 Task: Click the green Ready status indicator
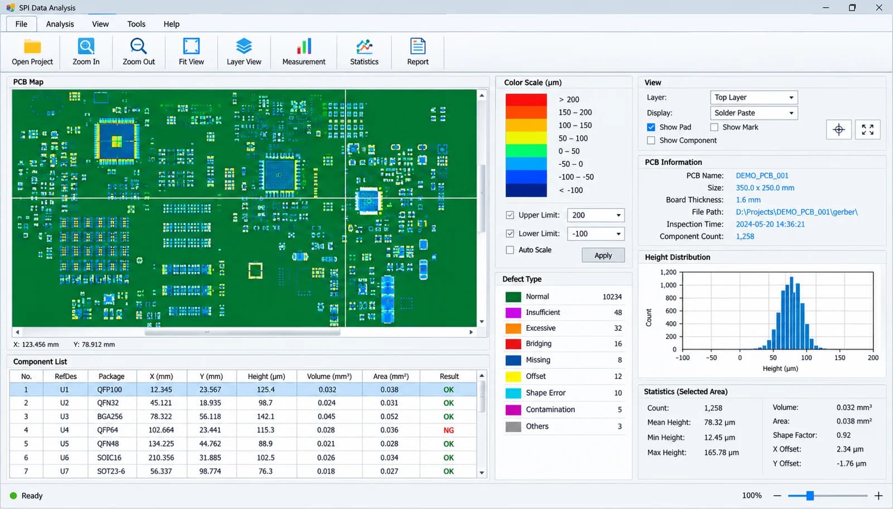click(x=13, y=496)
